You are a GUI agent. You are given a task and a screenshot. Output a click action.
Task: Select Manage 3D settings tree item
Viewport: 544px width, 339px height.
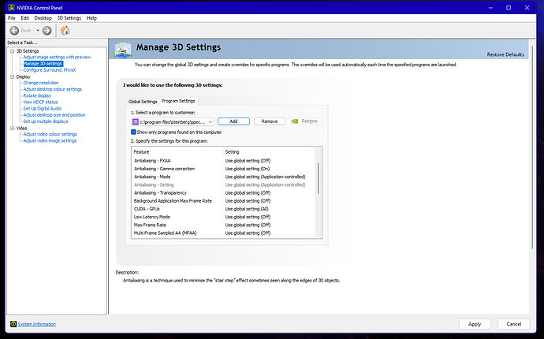coord(43,64)
